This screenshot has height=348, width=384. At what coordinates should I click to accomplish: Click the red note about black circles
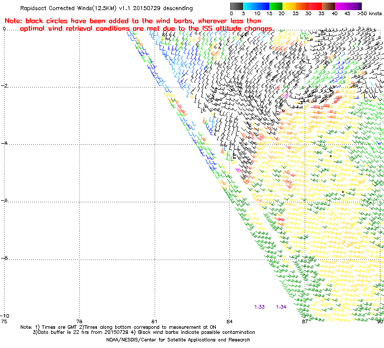[x=138, y=25]
